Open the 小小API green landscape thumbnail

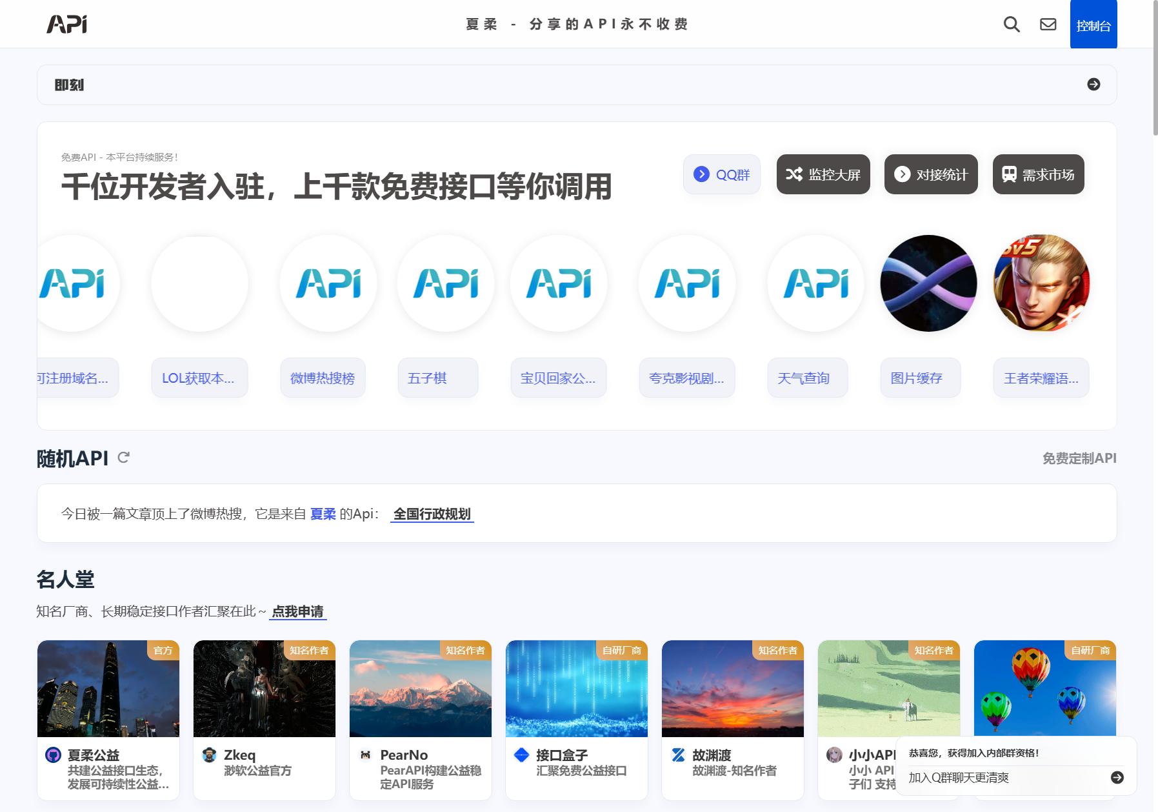coord(889,689)
